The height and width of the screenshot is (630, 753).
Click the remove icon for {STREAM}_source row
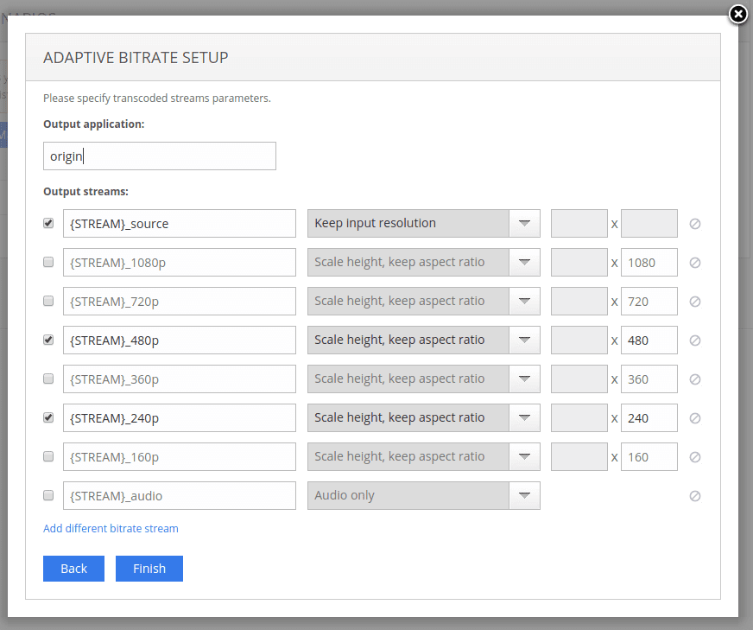click(x=694, y=223)
